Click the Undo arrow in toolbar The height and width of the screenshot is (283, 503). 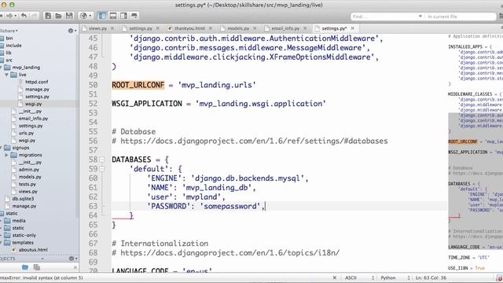[24, 16]
